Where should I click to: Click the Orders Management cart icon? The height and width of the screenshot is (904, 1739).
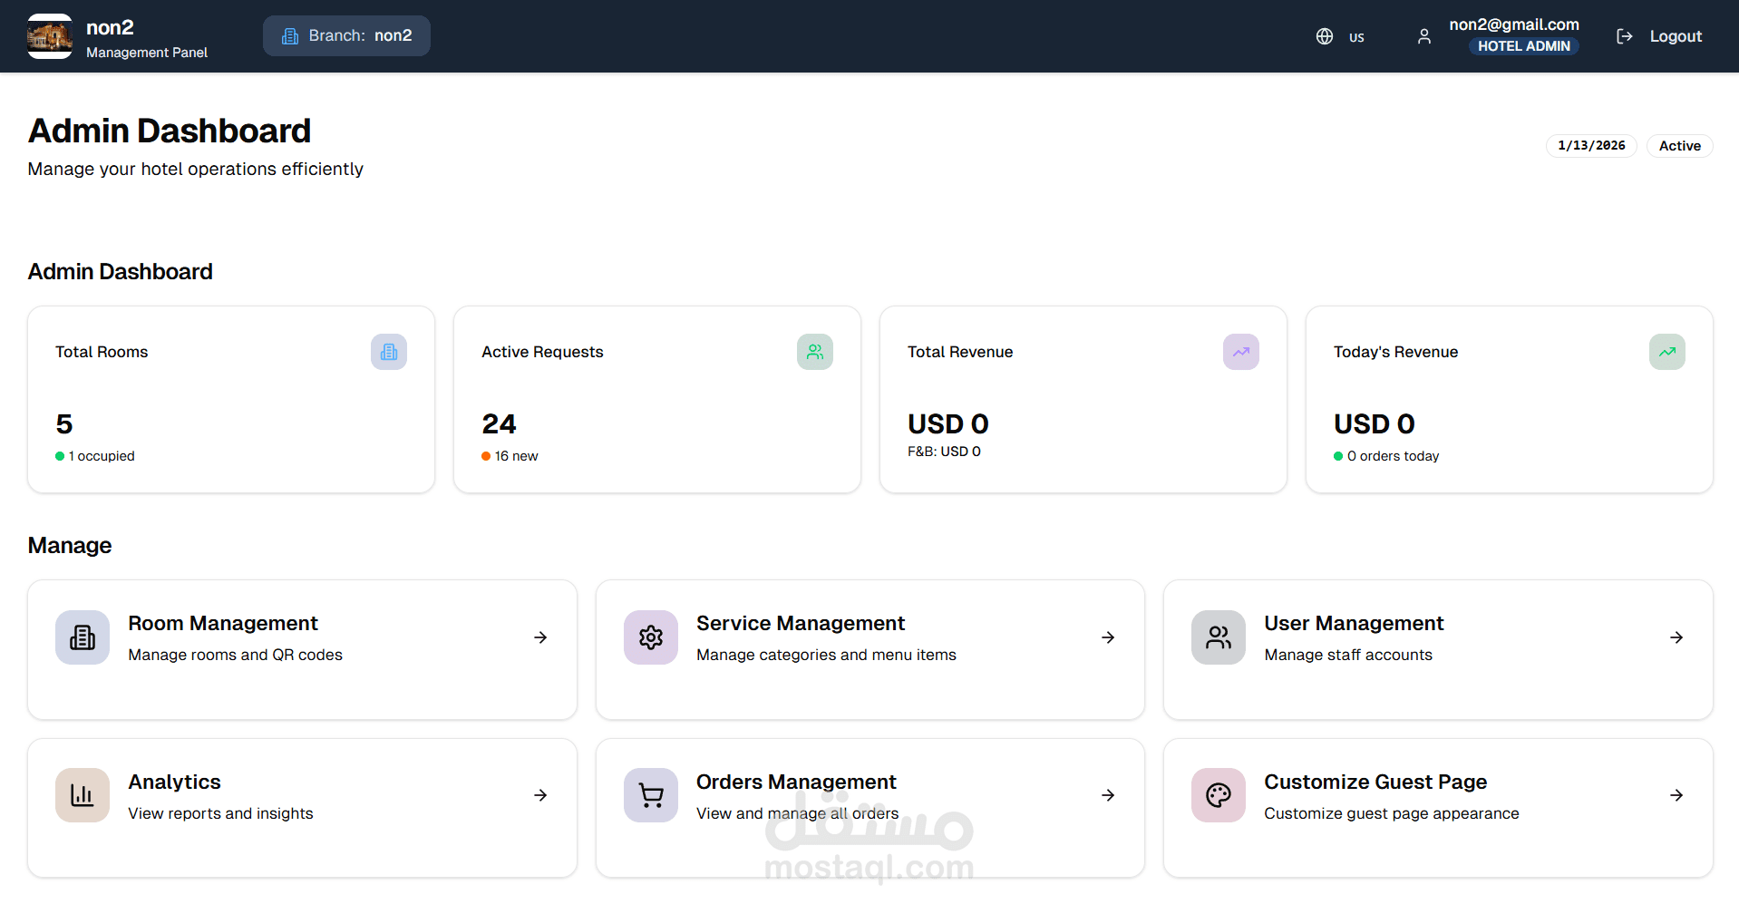651,795
